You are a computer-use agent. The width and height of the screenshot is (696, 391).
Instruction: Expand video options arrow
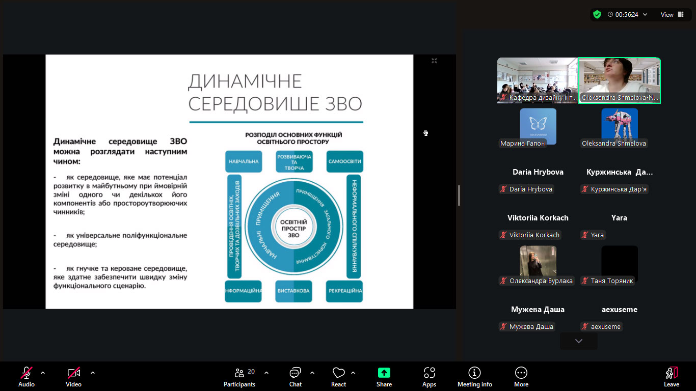[x=93, y=373]
